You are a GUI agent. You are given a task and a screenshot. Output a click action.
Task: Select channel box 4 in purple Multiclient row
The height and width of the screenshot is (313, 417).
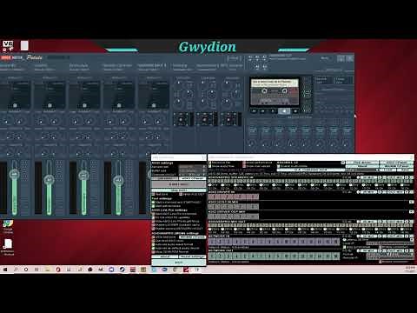pos(236,241)
